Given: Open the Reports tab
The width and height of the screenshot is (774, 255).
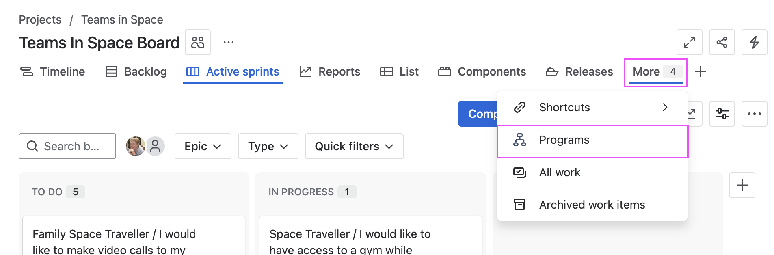Looking at the screenshot, I should tap(330, 72).
